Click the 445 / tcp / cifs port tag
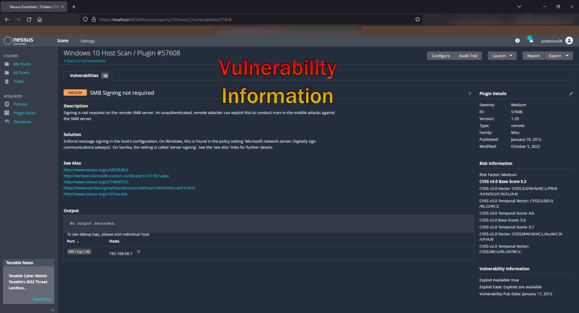Screen dimensions: 579x313 [79, 252]
